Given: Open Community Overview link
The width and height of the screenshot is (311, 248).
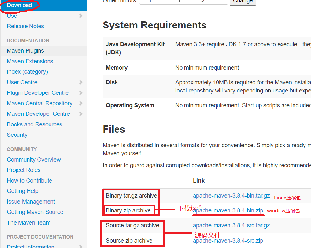Looking at the screenshot, I should coord(34,160).
